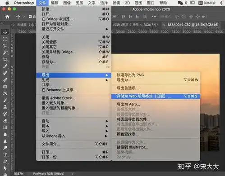The width and height of the screenshot is (225, 176).
Task: Switch to BZ3A0041.CR2 document tab
Action: pos(193,25)
